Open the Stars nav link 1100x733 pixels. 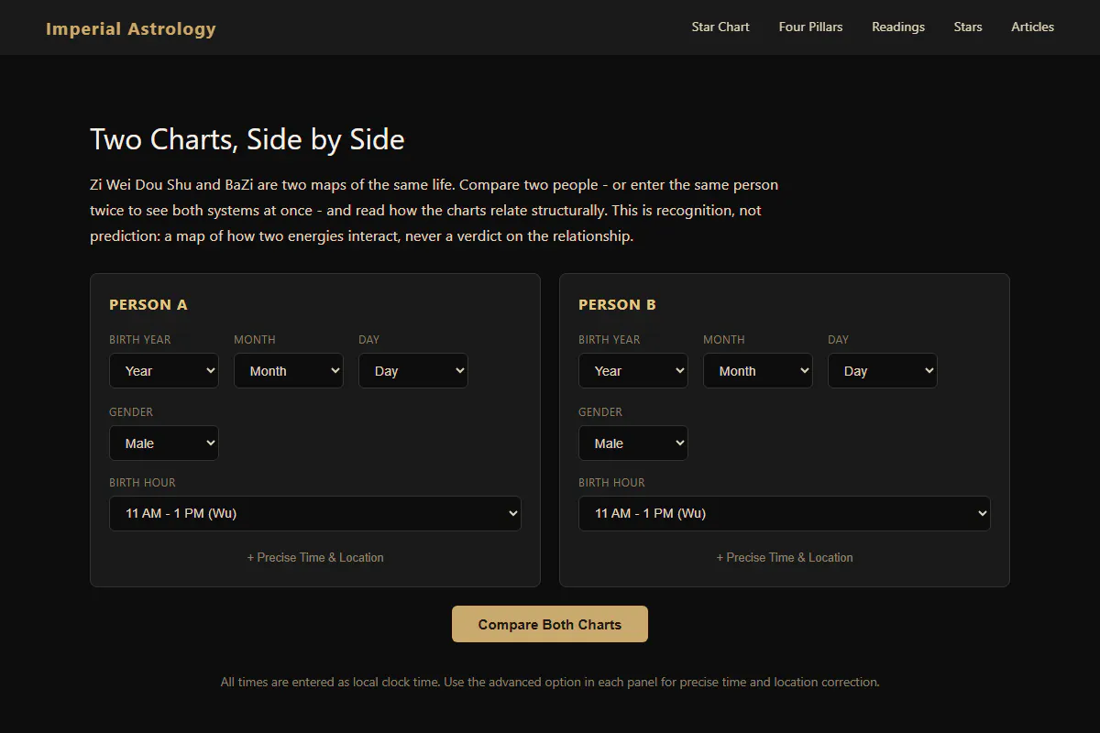click(x=968, y=27)
